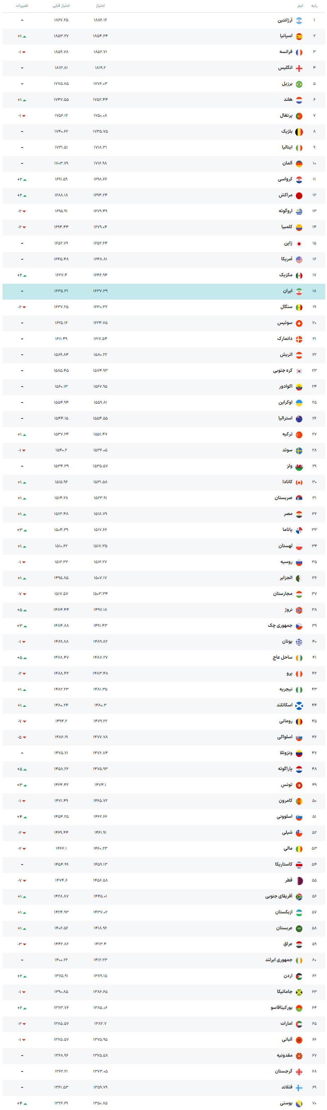Click the Brazil flag icon

[x=299, y=85]
